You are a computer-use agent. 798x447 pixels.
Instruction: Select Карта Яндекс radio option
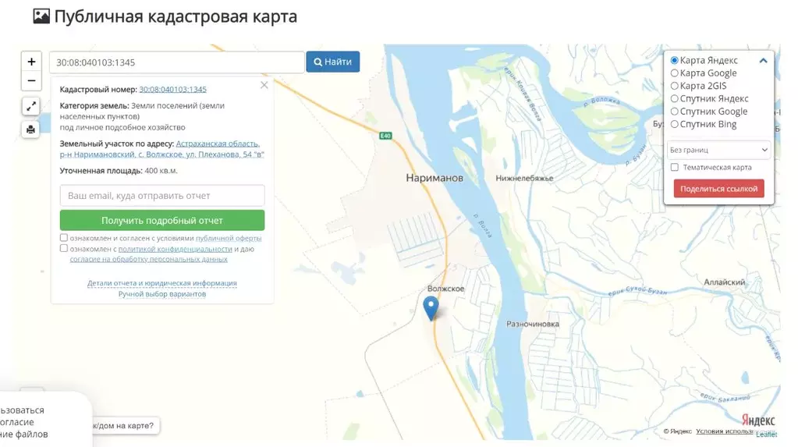[x=674, y=61]
